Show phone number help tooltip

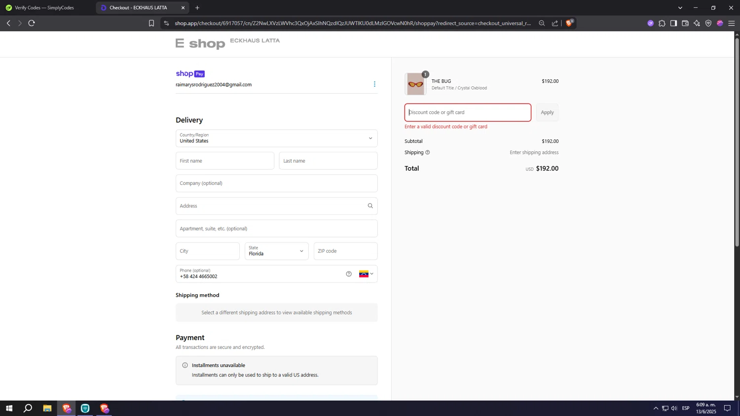(349, 274)
